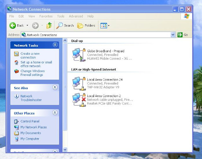Click the Windows flag logo
This screenshot has height=159, width=202.
click(x=187, y=16)
